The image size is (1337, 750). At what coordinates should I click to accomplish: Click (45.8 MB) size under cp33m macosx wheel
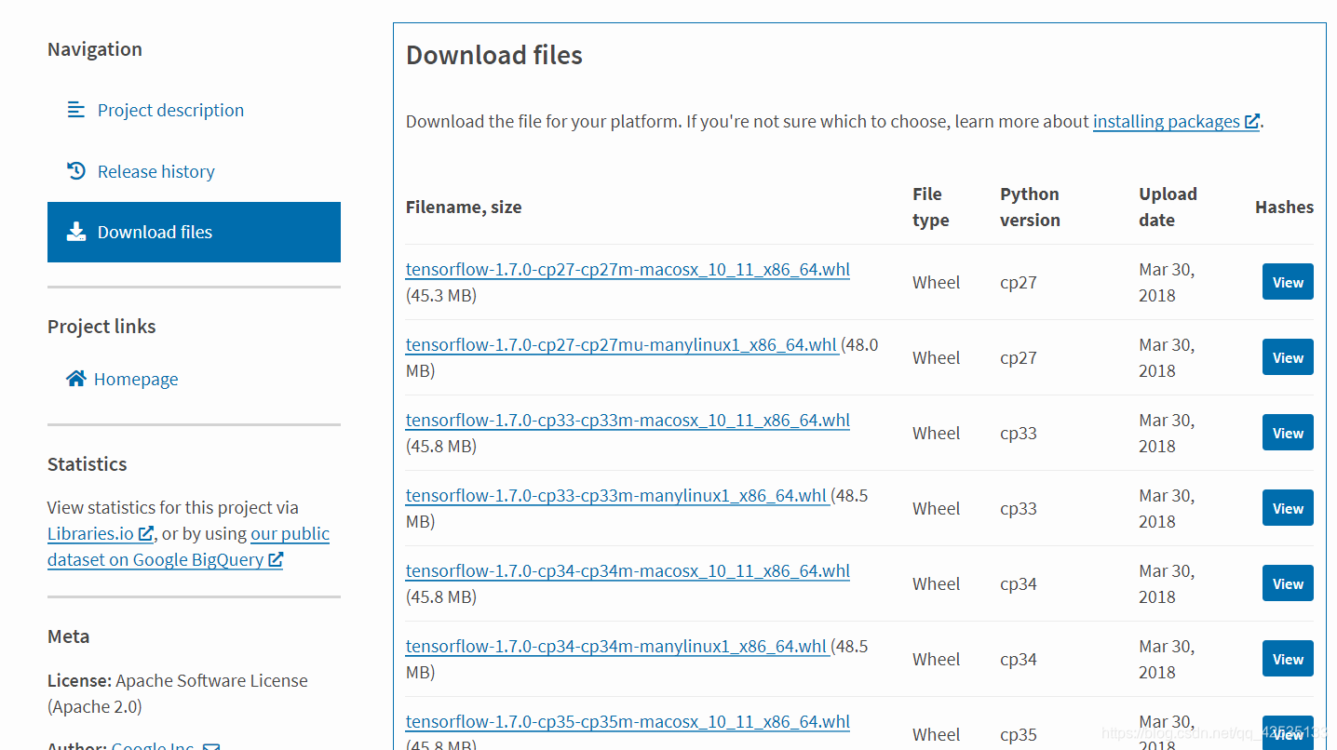coord(441,446)
